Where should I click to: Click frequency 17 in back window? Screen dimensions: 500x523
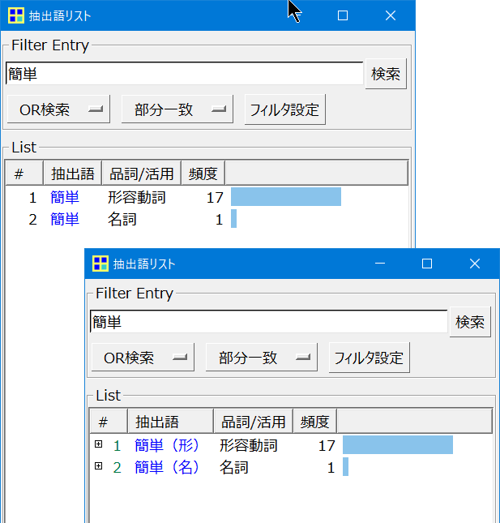215,198
